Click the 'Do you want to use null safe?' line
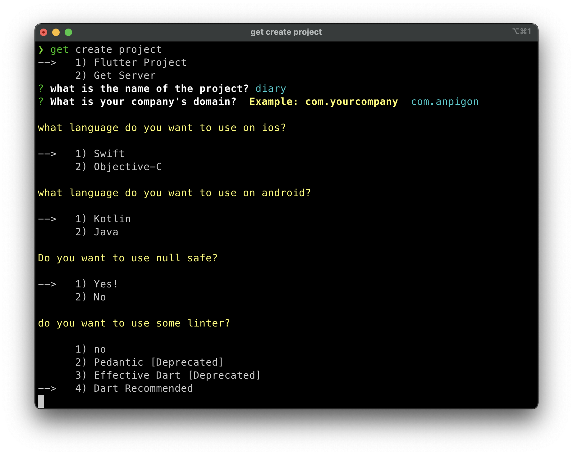 128,258
